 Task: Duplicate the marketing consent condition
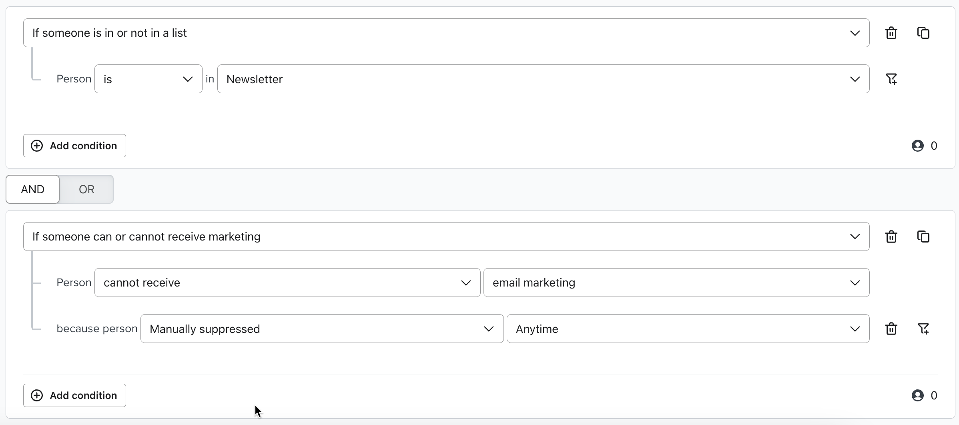923,237
